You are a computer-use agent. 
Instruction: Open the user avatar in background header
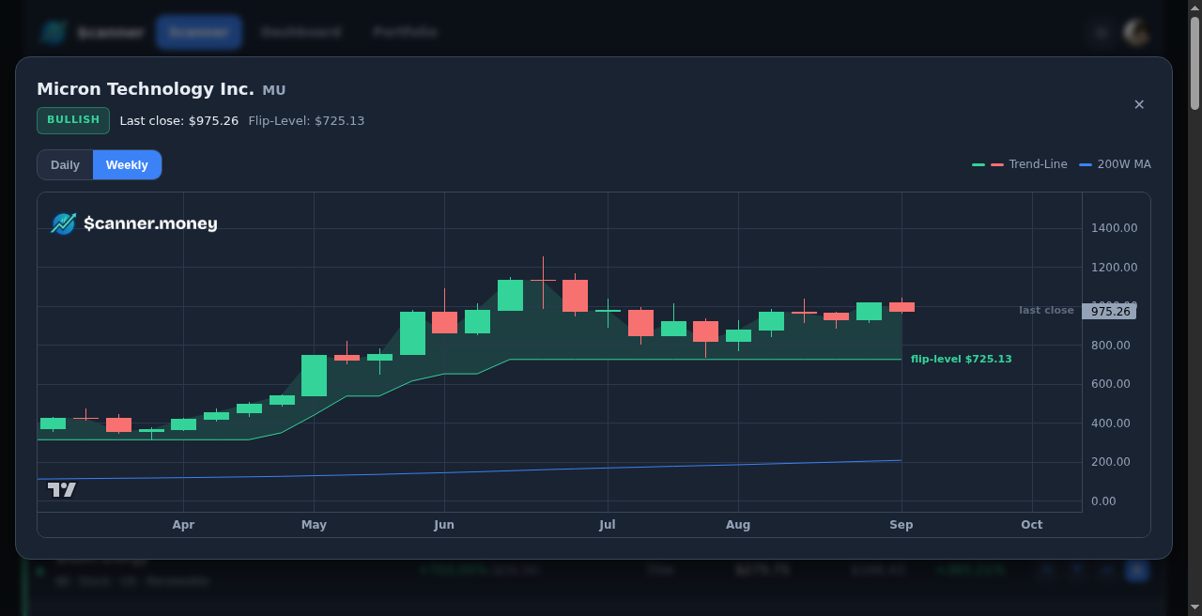click(1136, 32)
